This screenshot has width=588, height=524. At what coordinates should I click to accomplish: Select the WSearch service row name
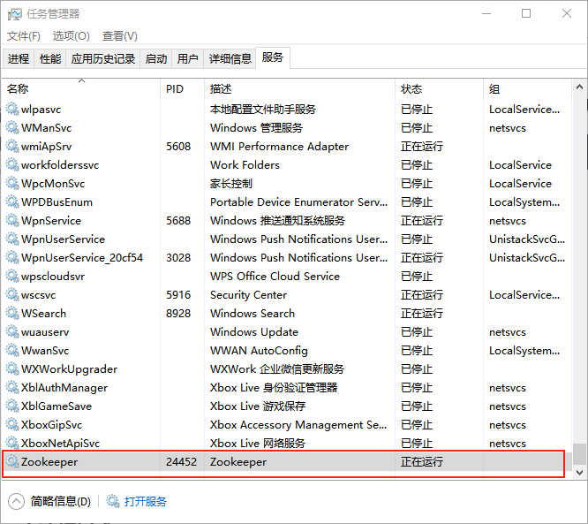(43, 314)
